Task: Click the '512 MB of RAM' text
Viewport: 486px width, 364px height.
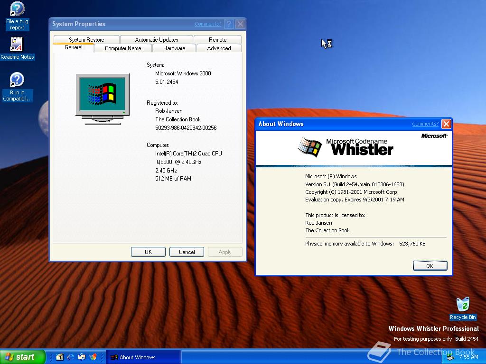Action: [173, 179]
